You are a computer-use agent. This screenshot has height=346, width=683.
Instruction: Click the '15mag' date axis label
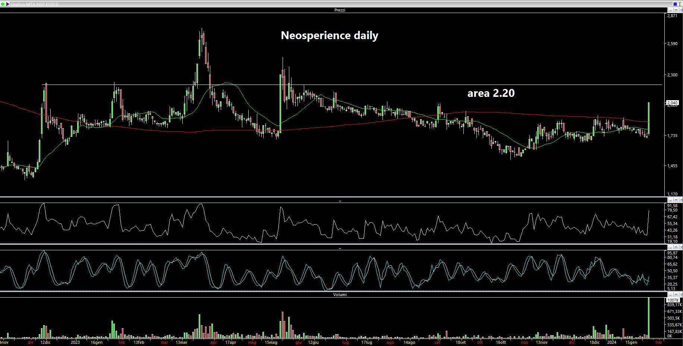271,342
